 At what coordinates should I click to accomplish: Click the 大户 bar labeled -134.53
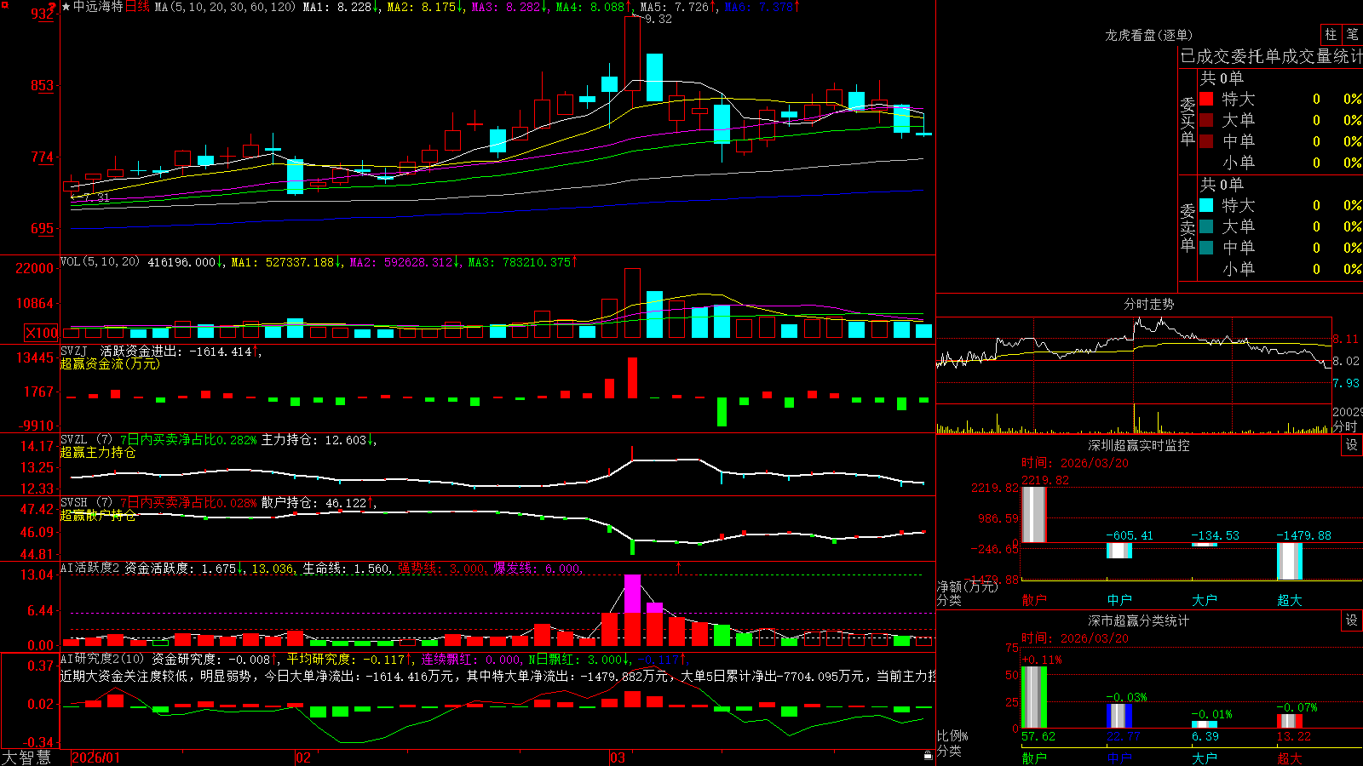(1205, 545)
